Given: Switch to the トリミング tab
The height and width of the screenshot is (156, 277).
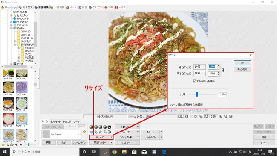Looking at the screenshot, I should click(x=67, y=122).
